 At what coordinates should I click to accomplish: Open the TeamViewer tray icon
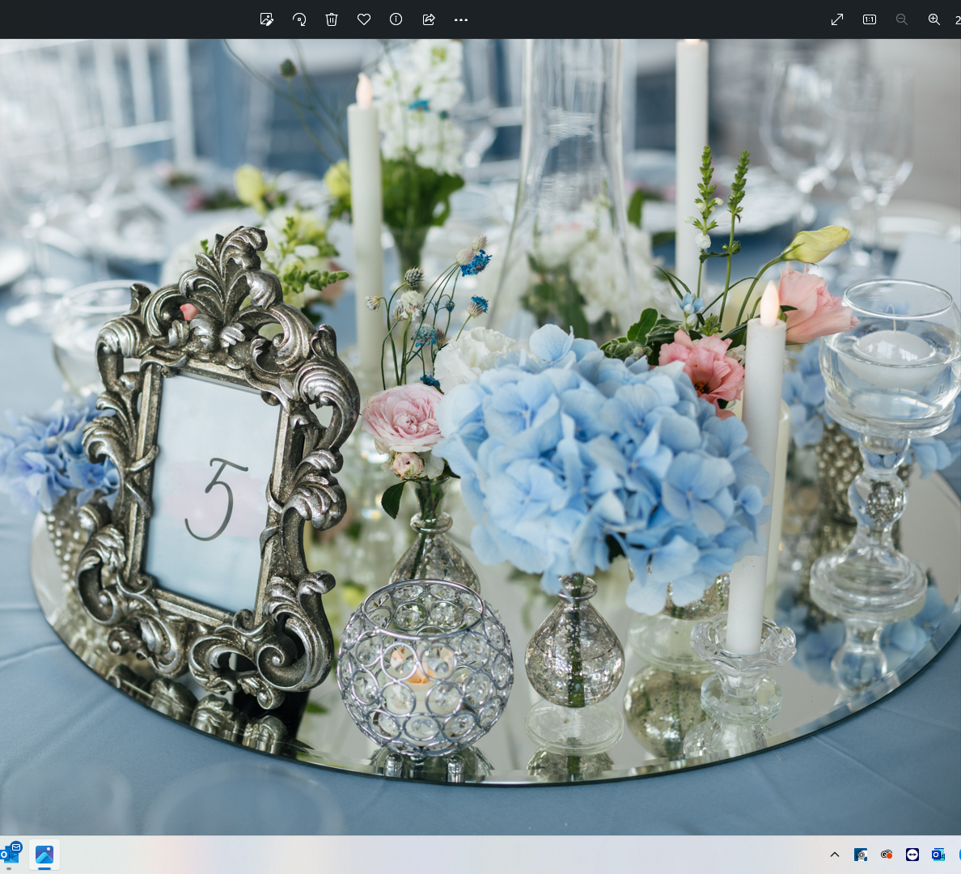912,855
